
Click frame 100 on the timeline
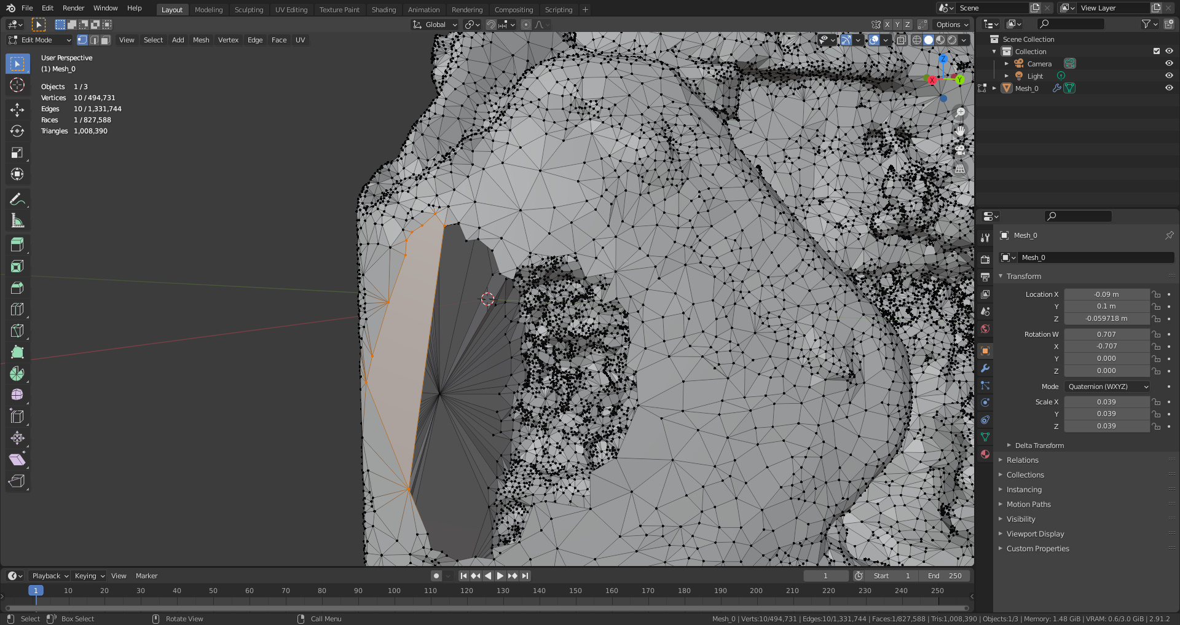pyautogui.click(x=394, y=591)
